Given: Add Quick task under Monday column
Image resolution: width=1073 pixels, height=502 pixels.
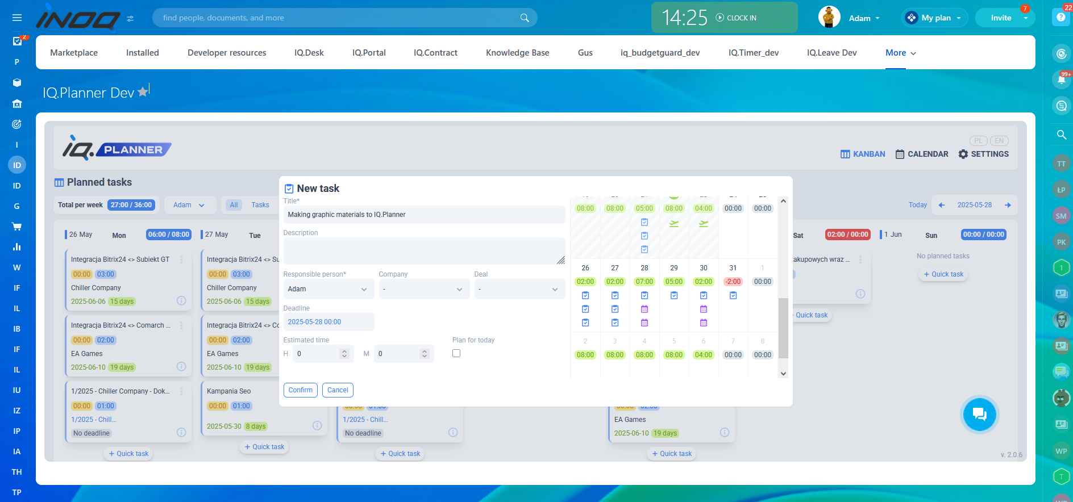Looking at the screenshot, I should (x=128, y=454).
